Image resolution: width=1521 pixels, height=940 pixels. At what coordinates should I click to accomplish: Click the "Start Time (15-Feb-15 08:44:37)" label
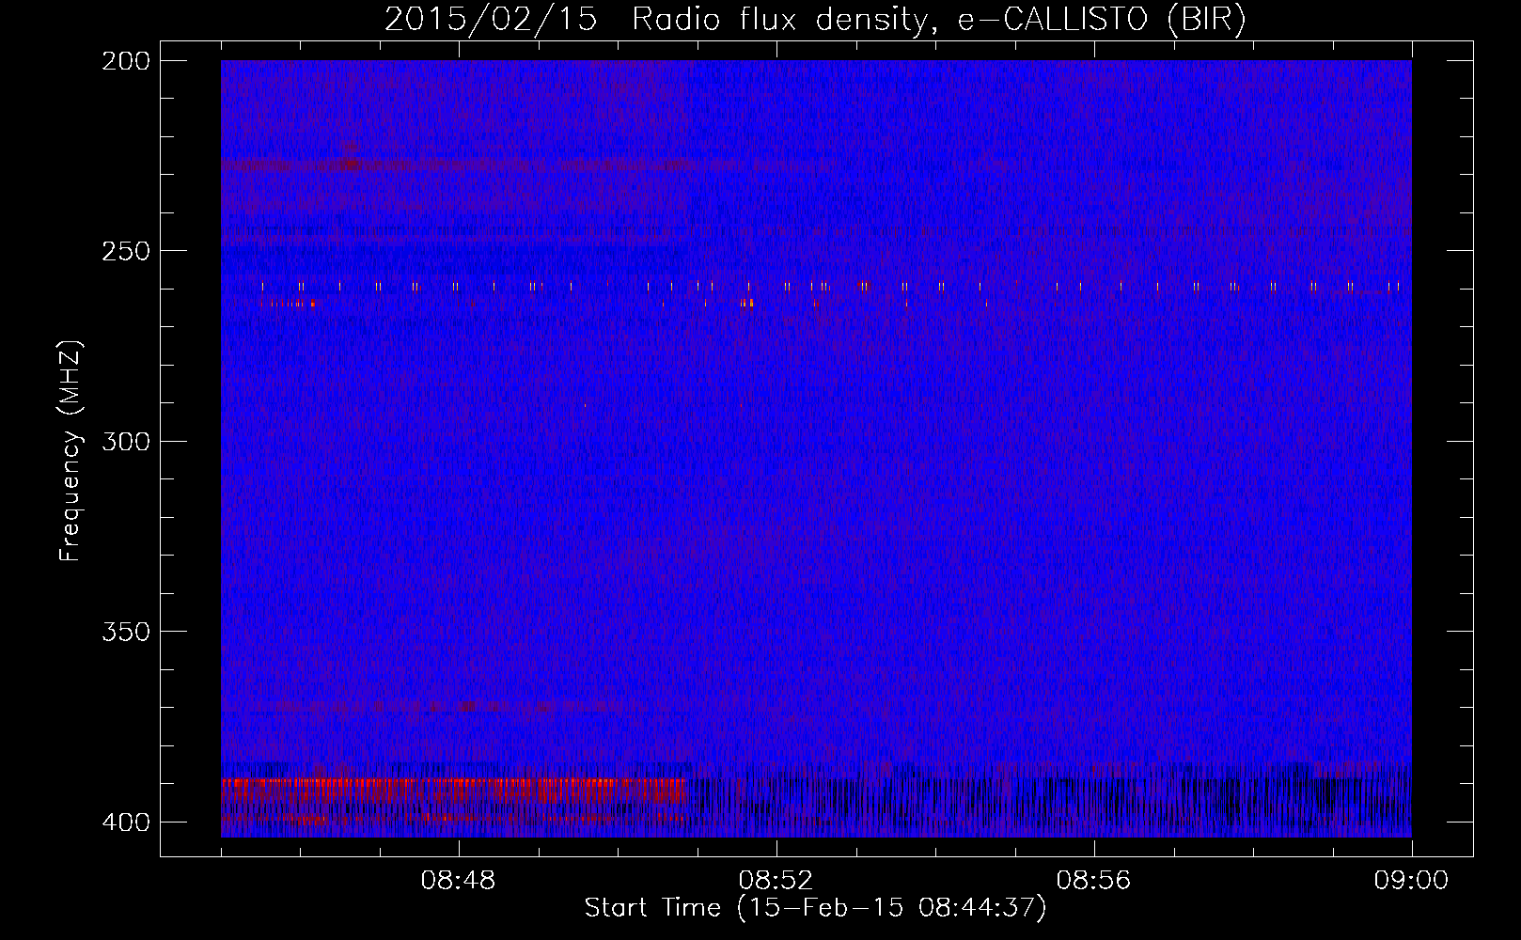(x=815, y=907)
